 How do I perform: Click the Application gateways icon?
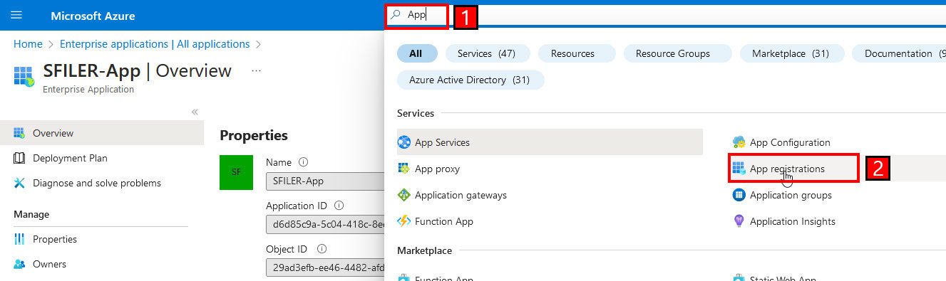[x=404, y=195]
